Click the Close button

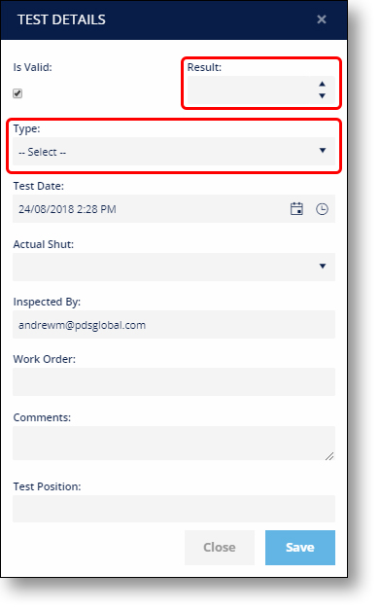tap(220, 548)
